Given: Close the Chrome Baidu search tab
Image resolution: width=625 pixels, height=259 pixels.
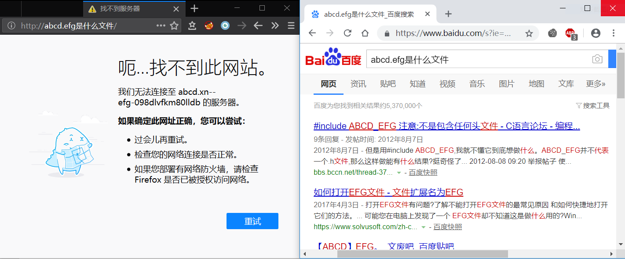Looking at the screenshot, I should coord(428,14).
